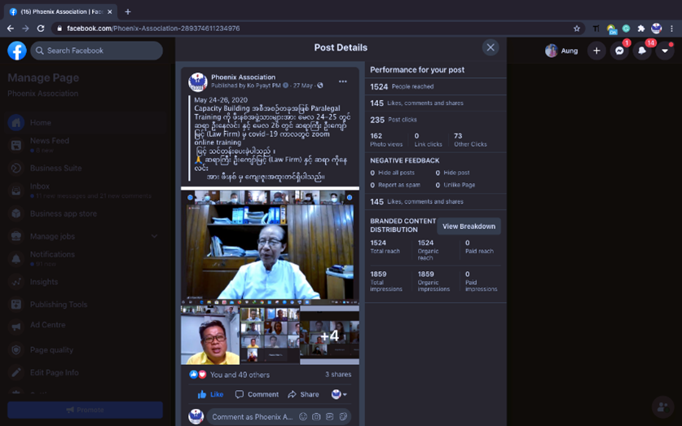Insert an emoji into the comment
This screenshot has height=426, width=682.
(303, 416)
